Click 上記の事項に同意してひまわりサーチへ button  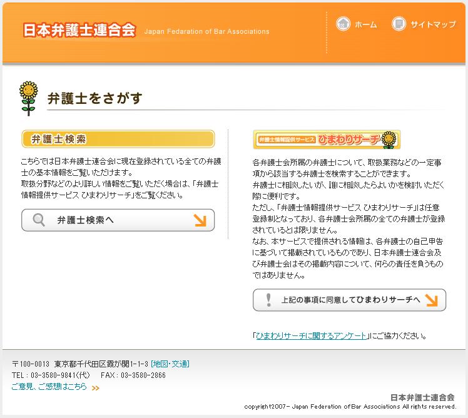[349, 300]
